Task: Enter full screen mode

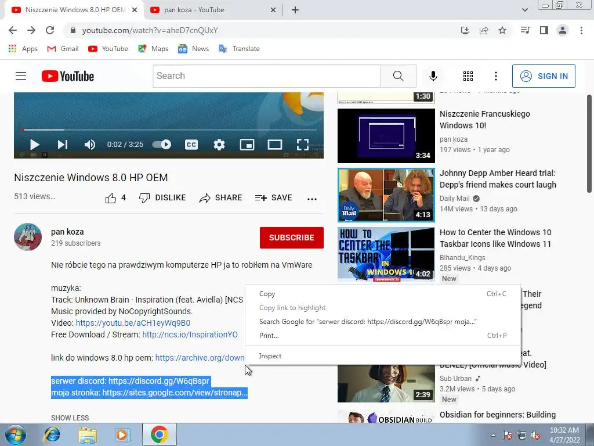Action: pos(302,145)
